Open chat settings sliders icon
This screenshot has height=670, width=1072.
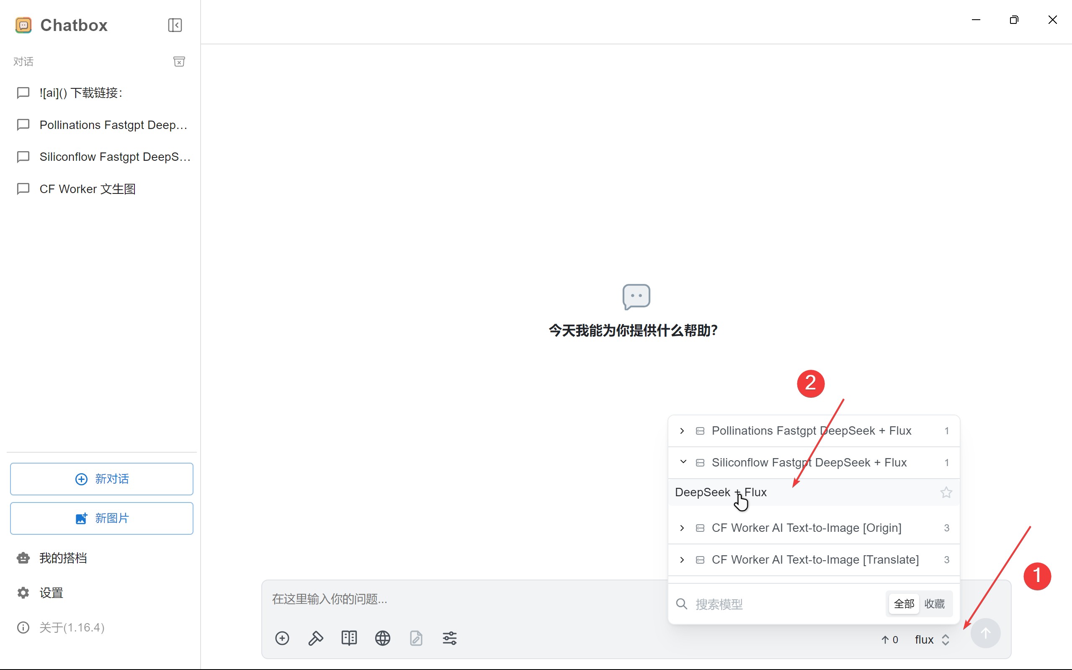point(449,638)
